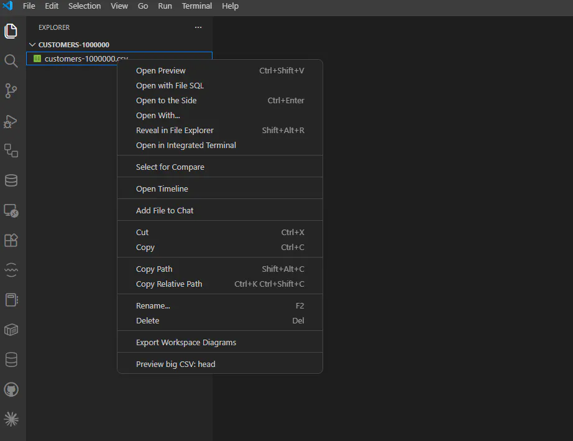The height and width of the screenshot is (441, 573).
Task: Choose Cut in context menu
Action: [219, 233]
